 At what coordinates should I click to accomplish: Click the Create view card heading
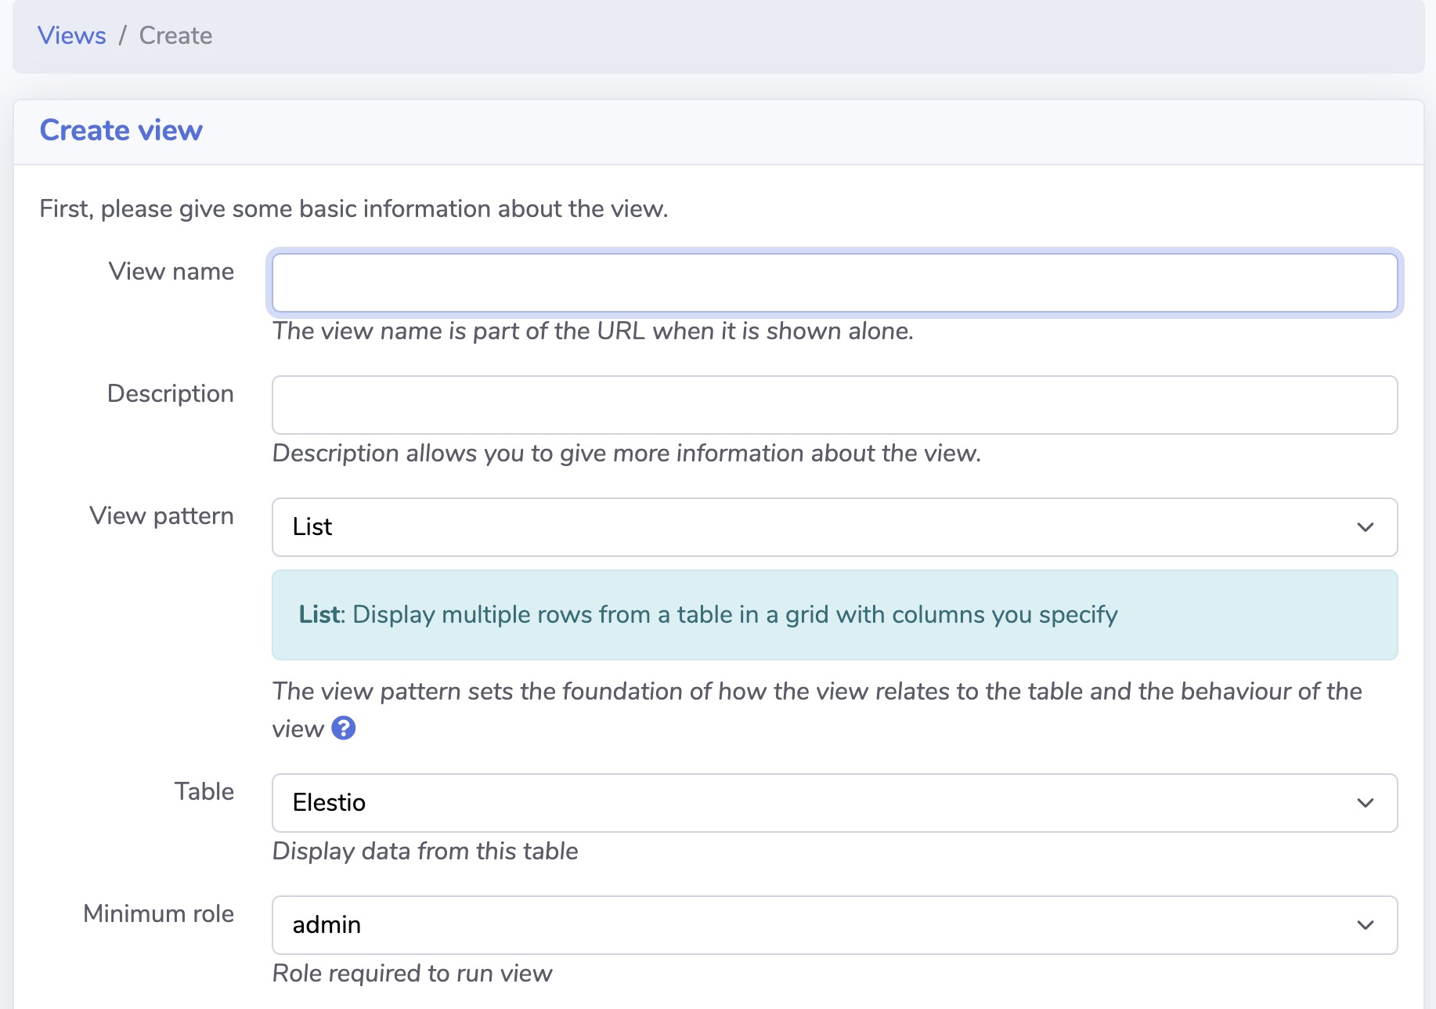point(121,130)
